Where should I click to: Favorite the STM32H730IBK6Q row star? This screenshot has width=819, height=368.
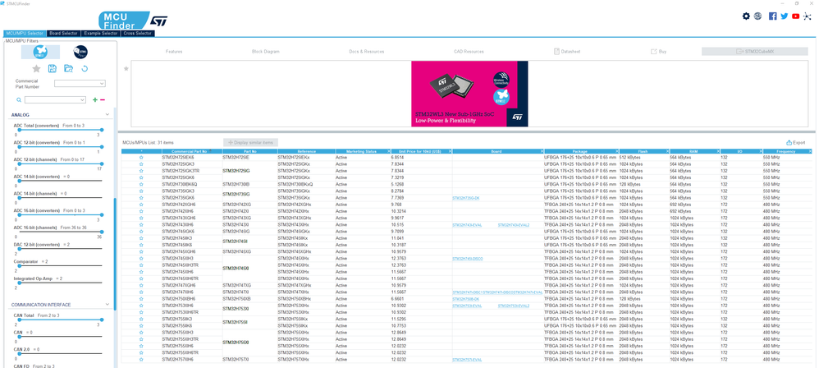click(141, 184)
